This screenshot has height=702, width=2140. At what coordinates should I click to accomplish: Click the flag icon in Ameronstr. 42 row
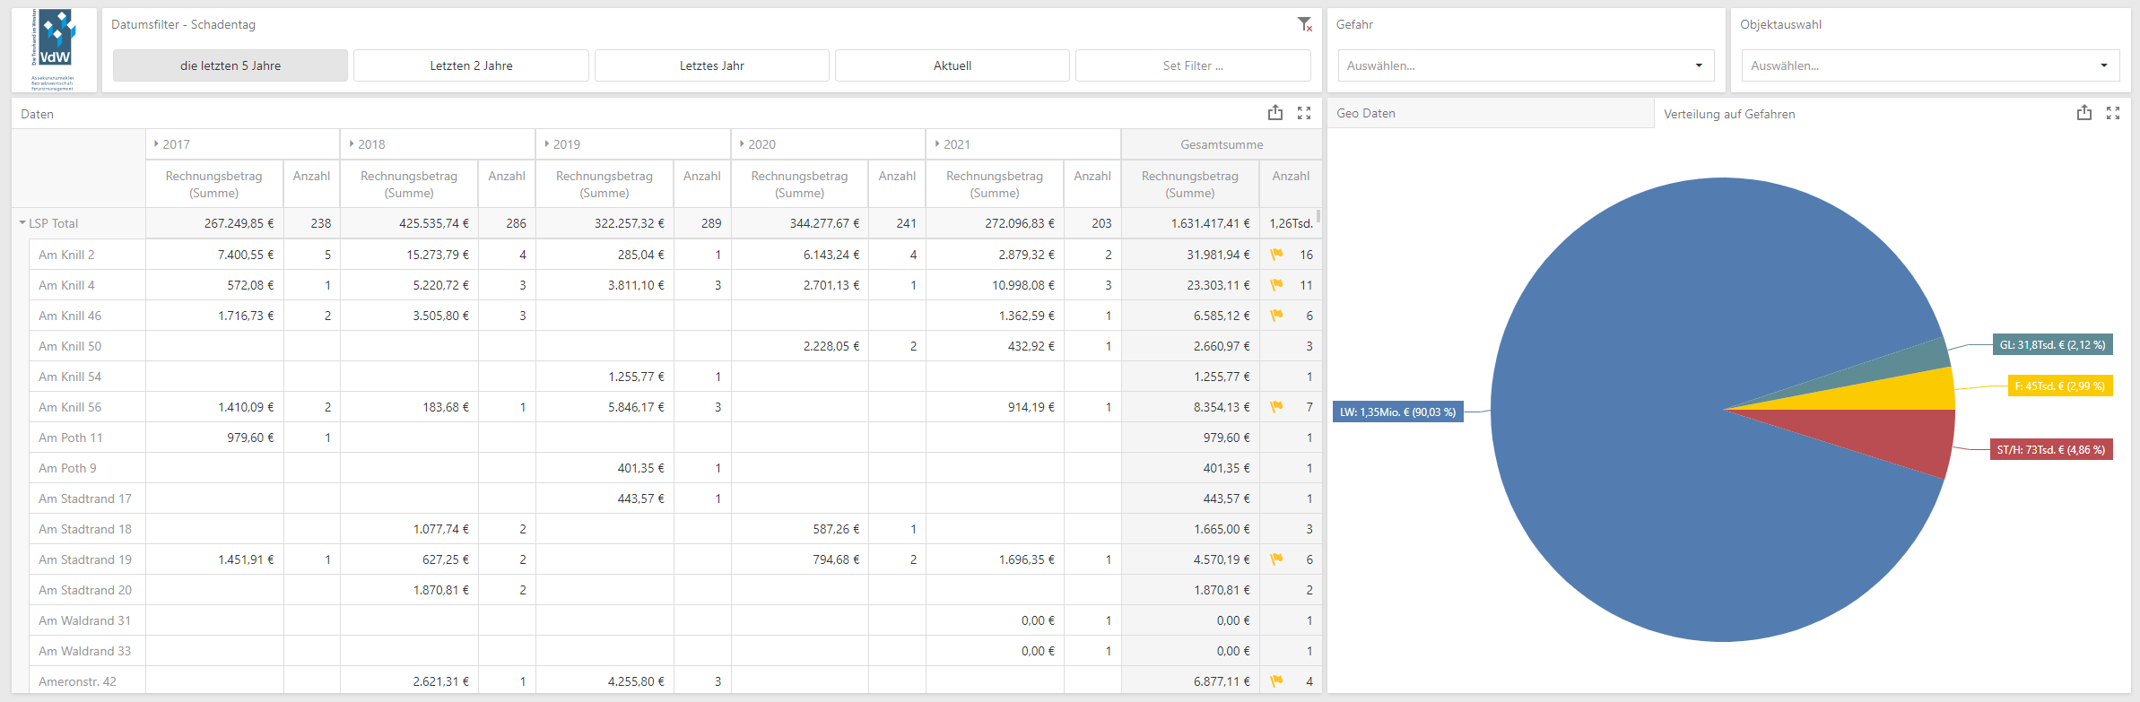[1276, 681]
